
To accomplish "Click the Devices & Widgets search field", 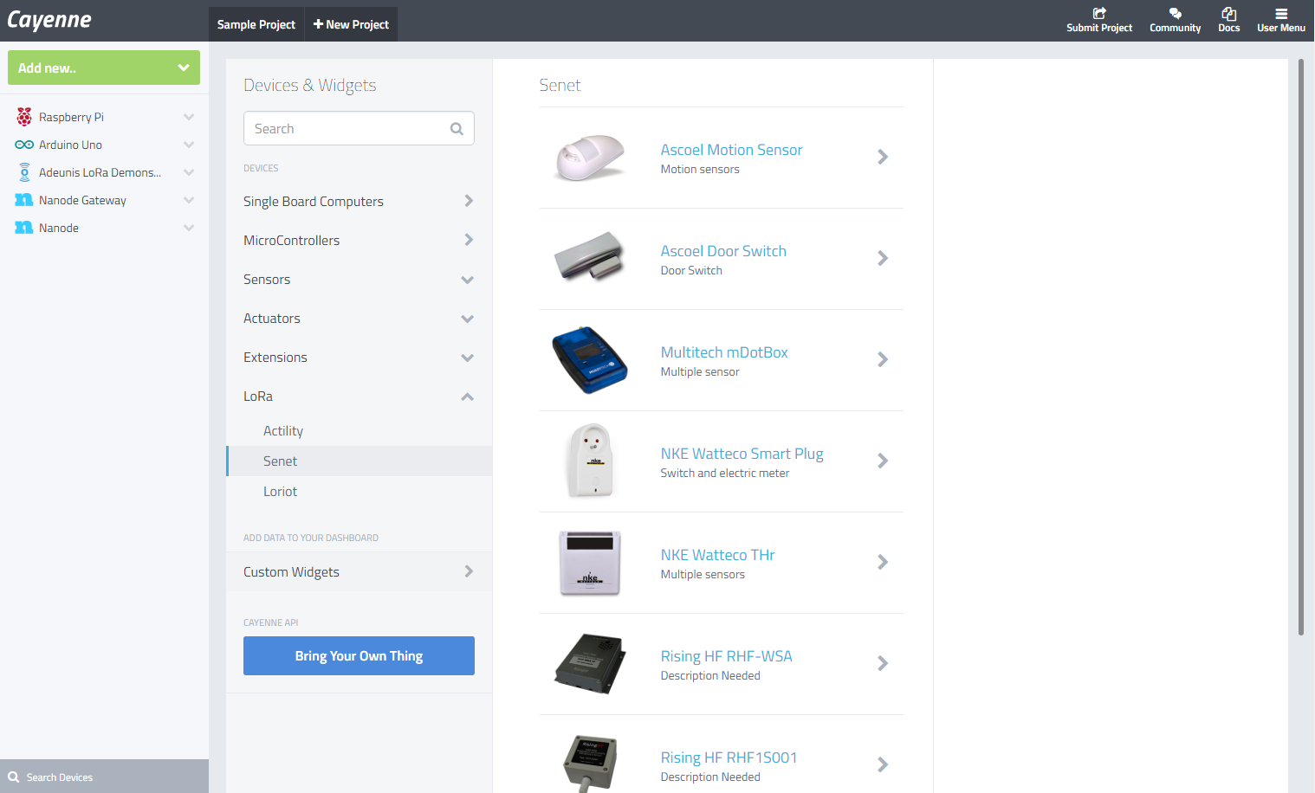I will [x=359, y=128].
